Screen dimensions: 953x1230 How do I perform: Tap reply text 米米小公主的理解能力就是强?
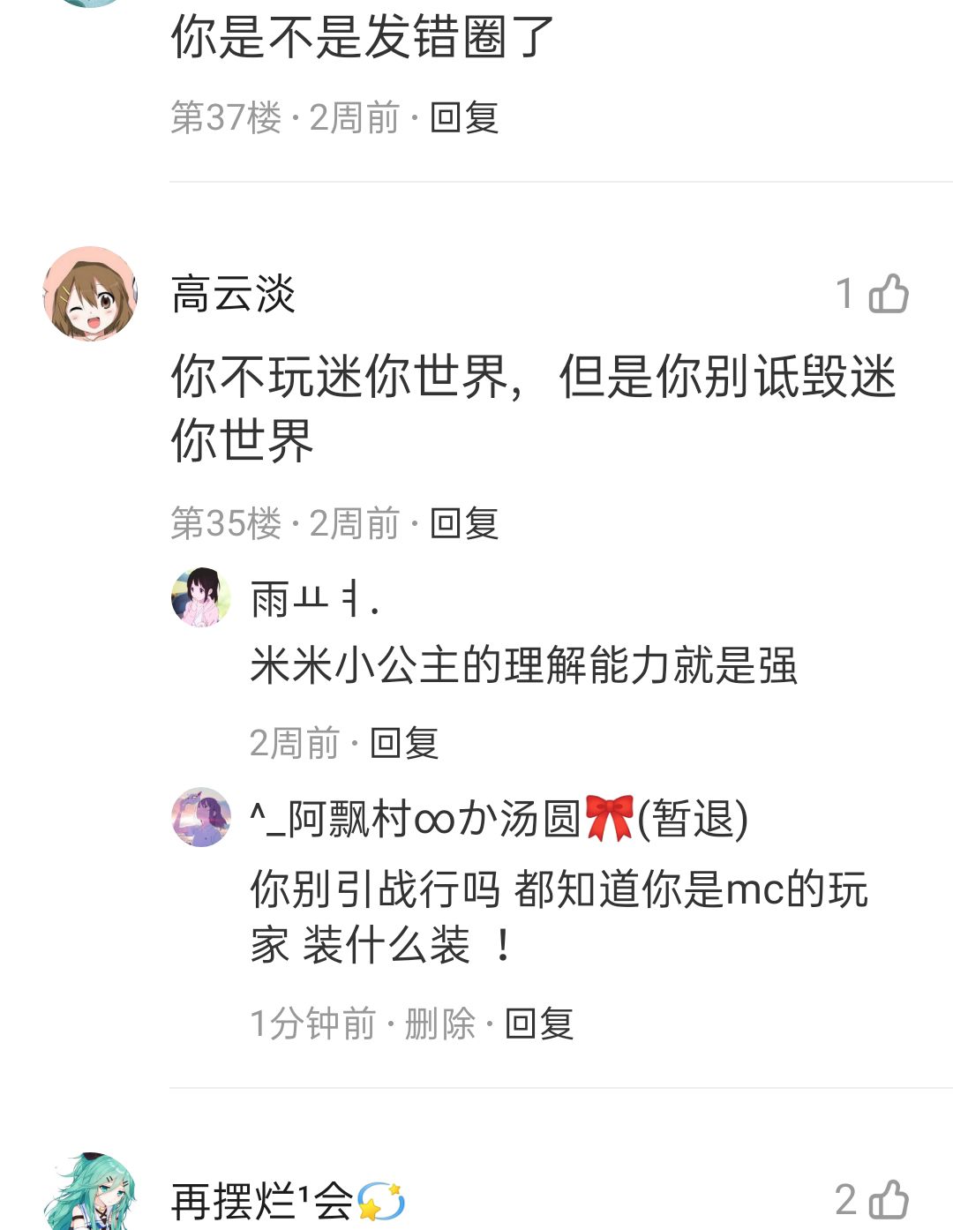coord(524,665)
